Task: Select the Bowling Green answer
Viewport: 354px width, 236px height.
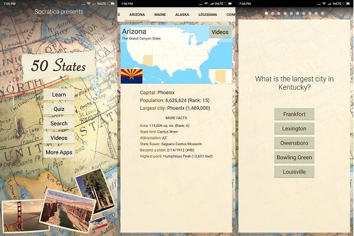Action: [x=294, y=158]
